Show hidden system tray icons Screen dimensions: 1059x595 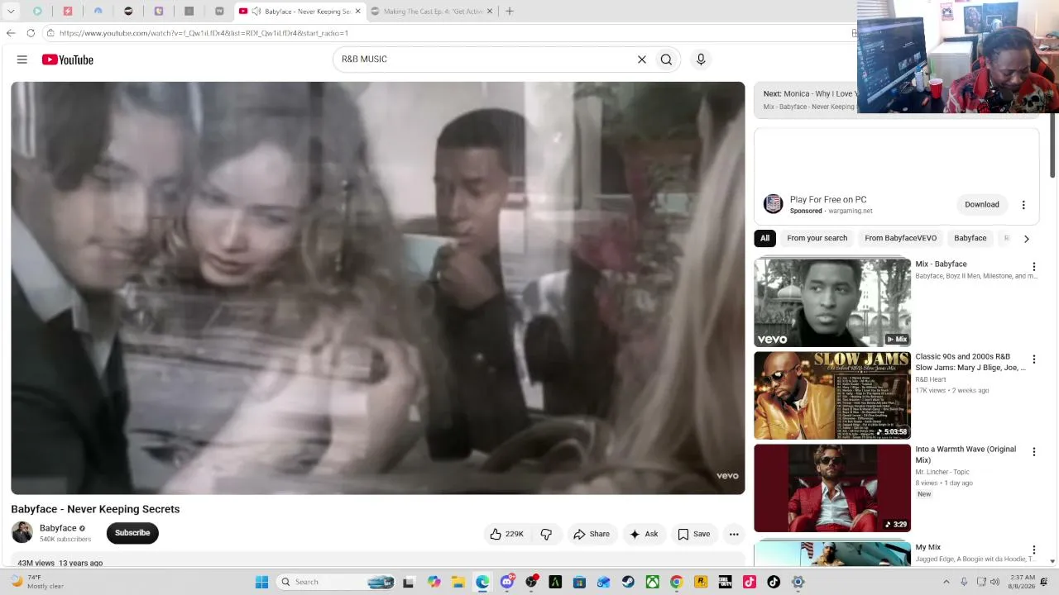click(946, 582)
